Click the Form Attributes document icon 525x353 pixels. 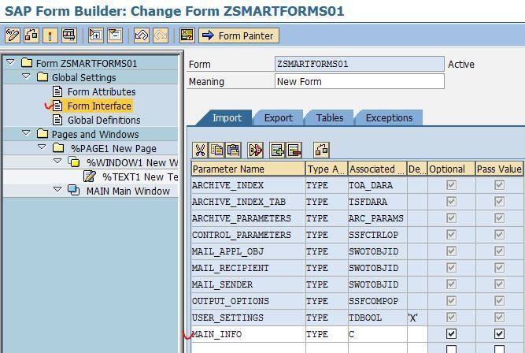point(57,91)
